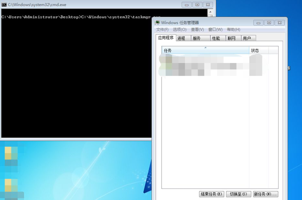Click the 新任务 (New Task) button
This screenshot has width=302, height=200.
click(x=266, y=194)
